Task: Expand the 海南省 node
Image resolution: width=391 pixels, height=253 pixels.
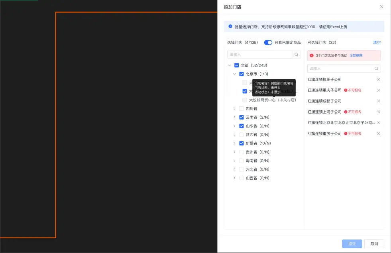Action: pos(234,161)
